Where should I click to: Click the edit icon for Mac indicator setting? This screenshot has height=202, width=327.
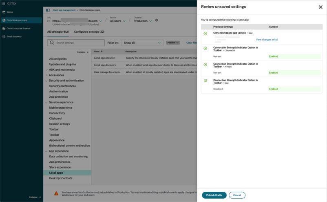[x=205, y=81]
